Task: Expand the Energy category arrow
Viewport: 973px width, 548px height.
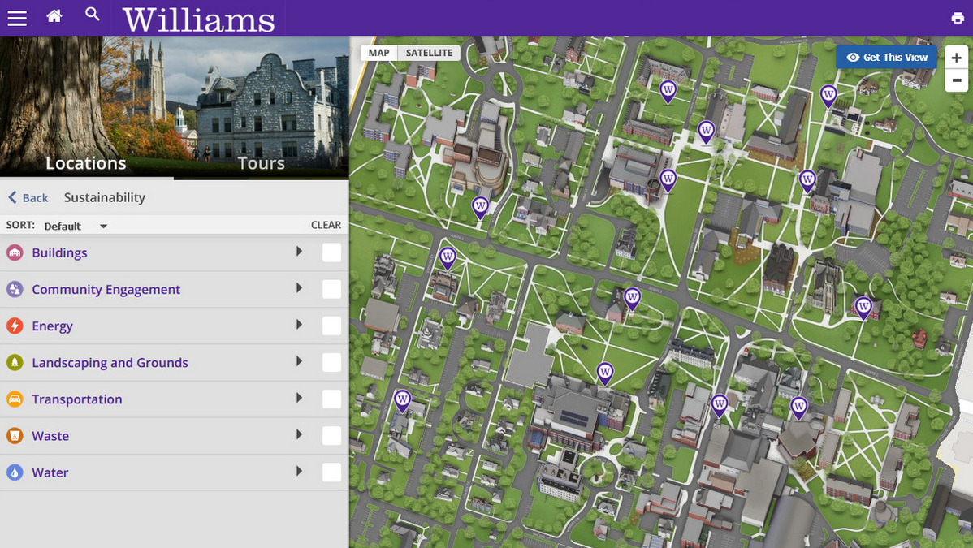Action: [x=299, y=325]
